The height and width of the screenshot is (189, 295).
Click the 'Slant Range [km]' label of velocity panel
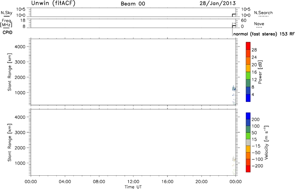pos(10,142)
